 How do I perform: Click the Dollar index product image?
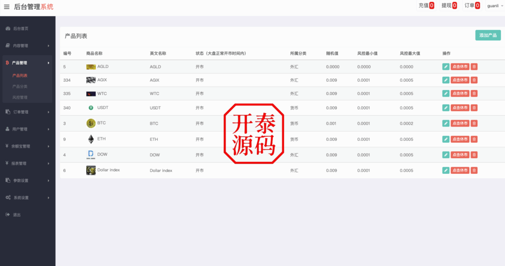[x=91, y=170]
